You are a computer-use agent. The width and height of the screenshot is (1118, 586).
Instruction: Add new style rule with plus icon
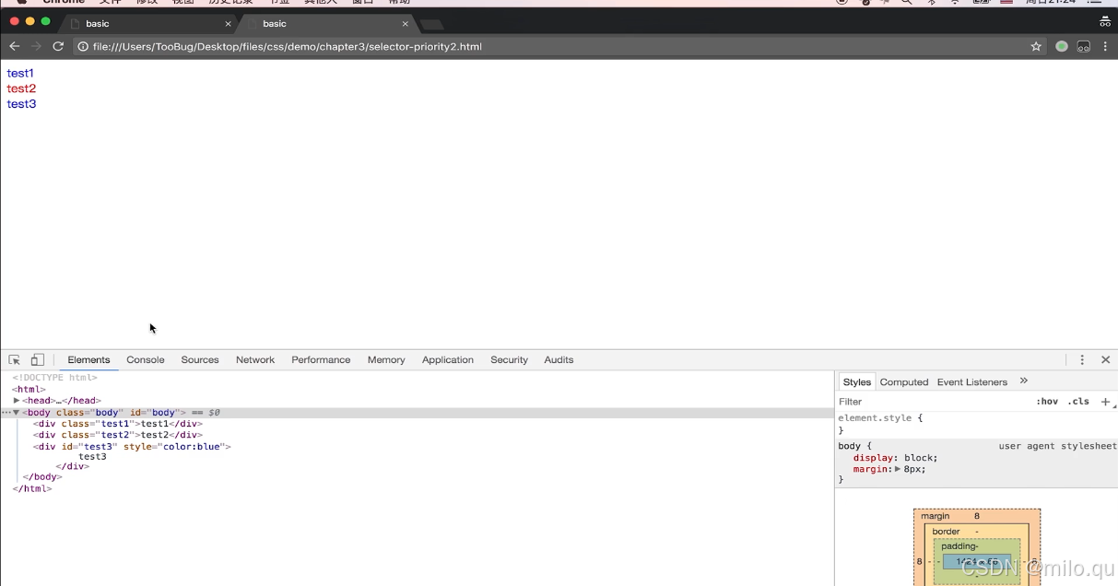(x=1105, y=402)
